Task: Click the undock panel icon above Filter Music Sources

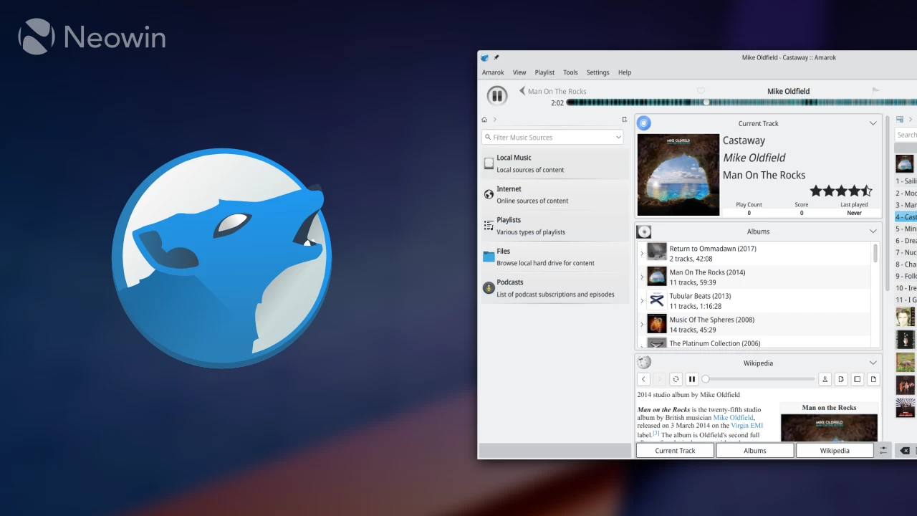Action: click(624, 119)
